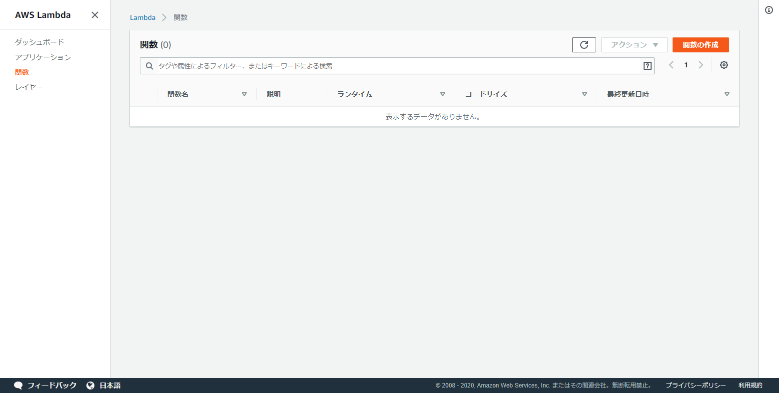Open the info panel icon at top right
Viewport: 779px width, 393px height.
pos(769,10)
